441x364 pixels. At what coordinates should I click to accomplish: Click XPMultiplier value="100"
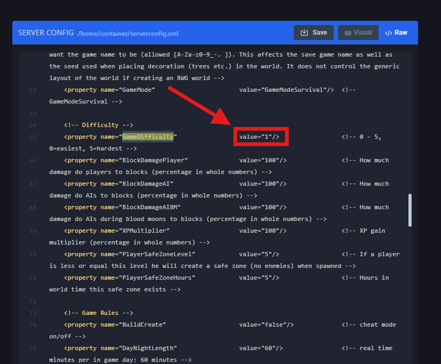click(x=263, y=231)
